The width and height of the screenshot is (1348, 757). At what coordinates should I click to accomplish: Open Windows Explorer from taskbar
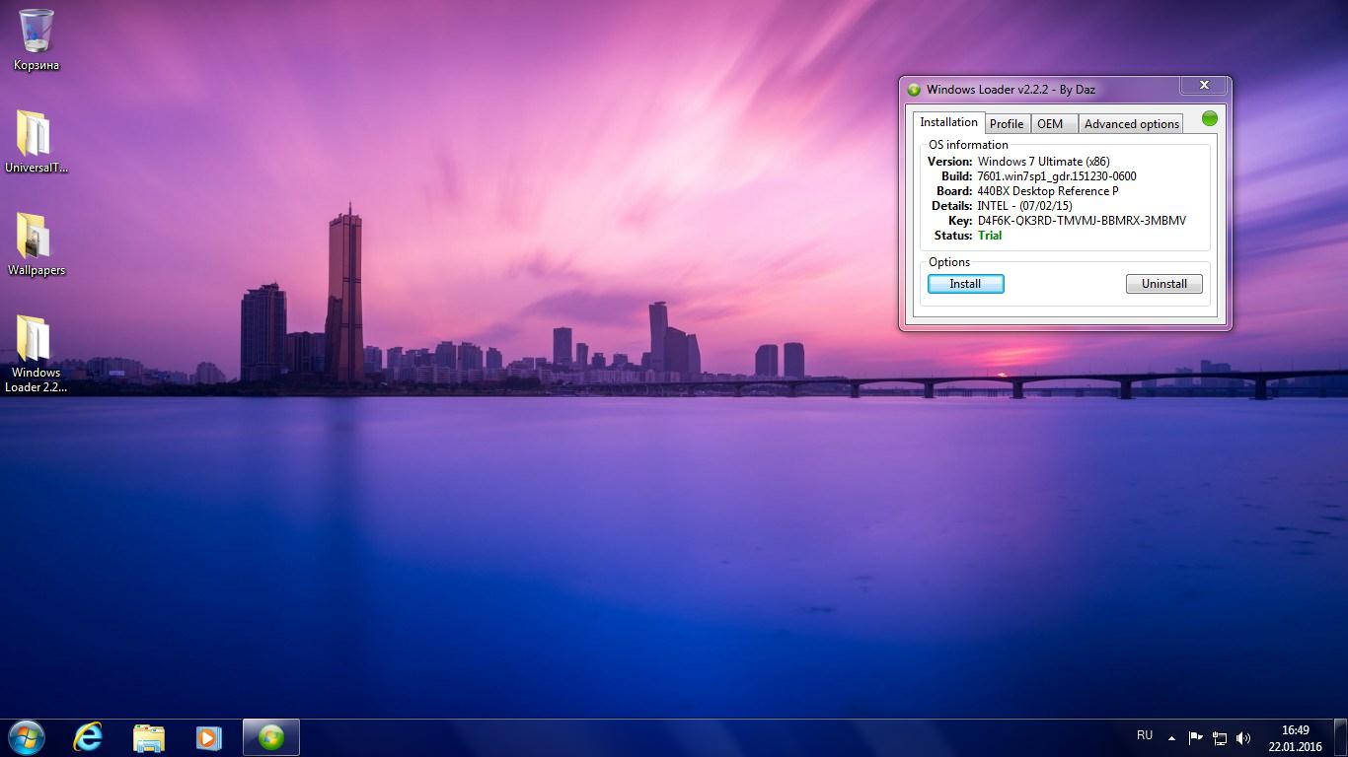pyautogui.click(x=149, y=737)
